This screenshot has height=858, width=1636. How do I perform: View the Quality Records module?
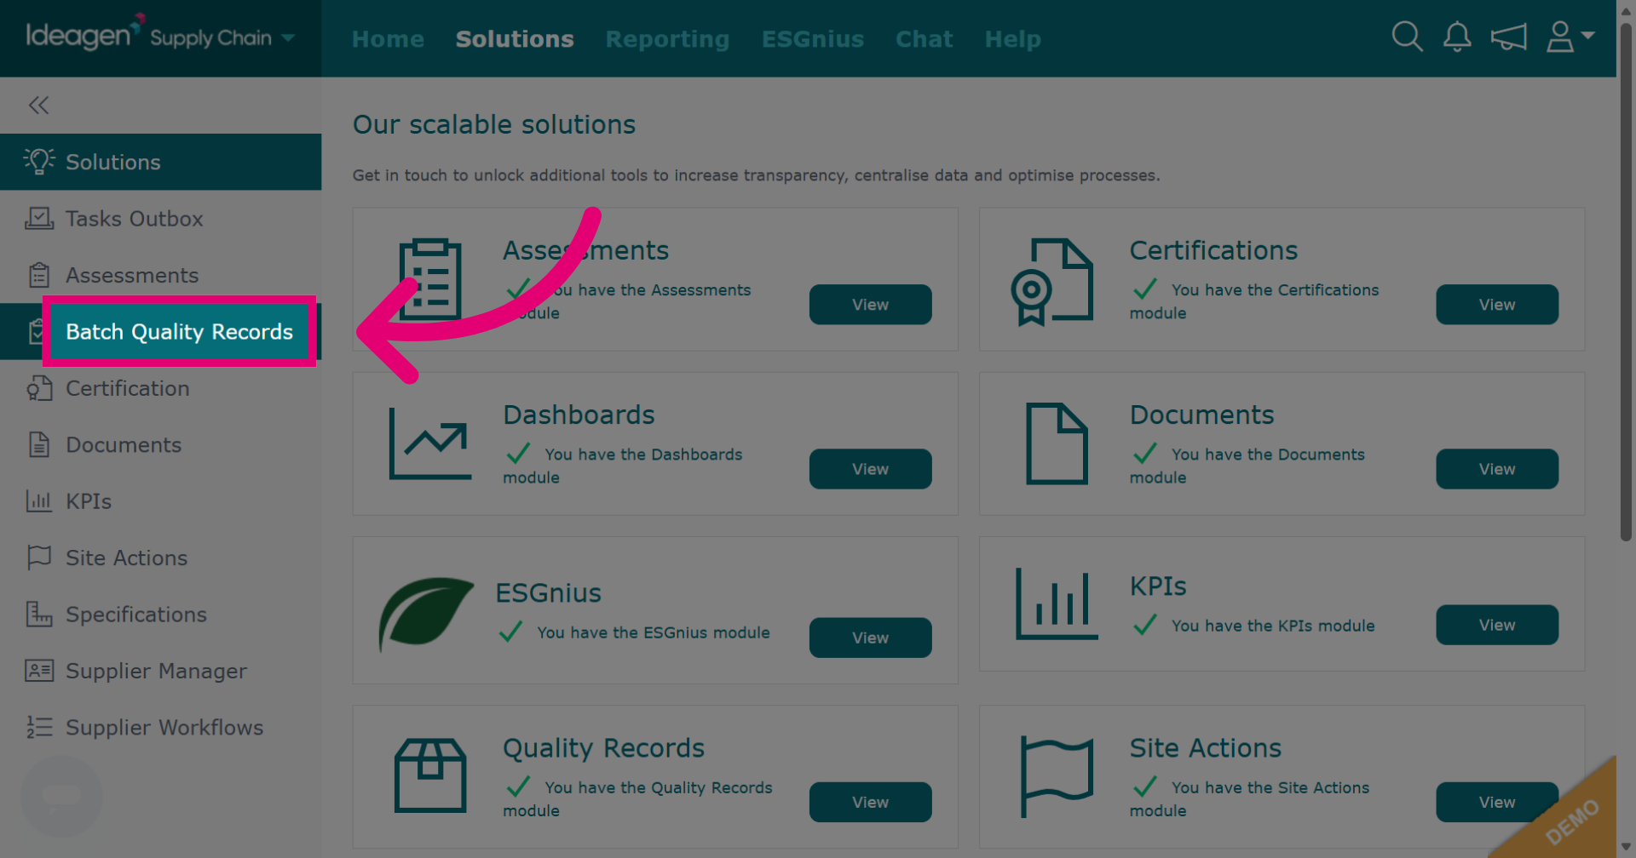coord(870,802)
